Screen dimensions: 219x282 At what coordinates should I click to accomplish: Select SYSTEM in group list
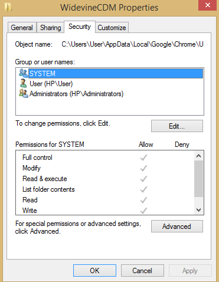[116, 74]
